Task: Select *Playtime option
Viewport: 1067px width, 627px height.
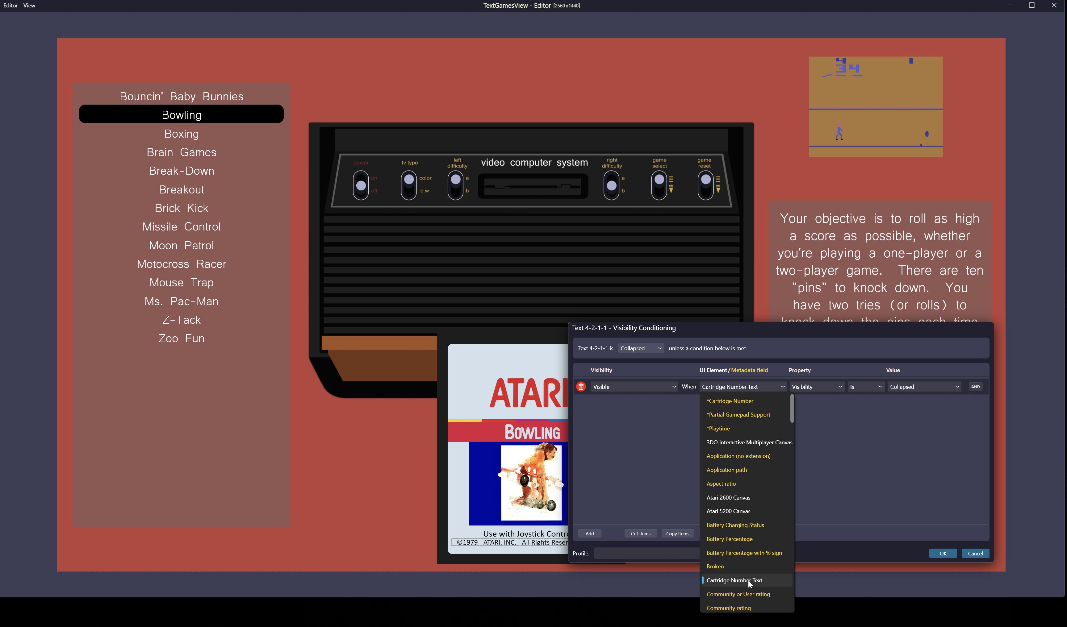Action: 746,429
